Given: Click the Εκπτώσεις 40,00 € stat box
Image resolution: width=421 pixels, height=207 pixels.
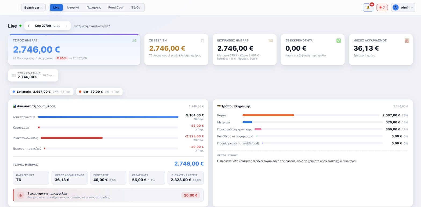Looking at the screenshot, I should (x=108, y=178).
